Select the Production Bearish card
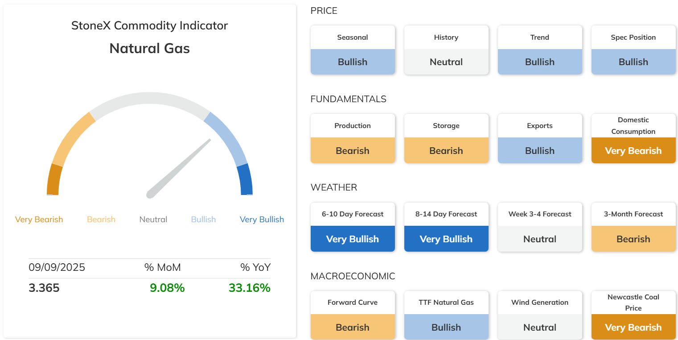 353,138
